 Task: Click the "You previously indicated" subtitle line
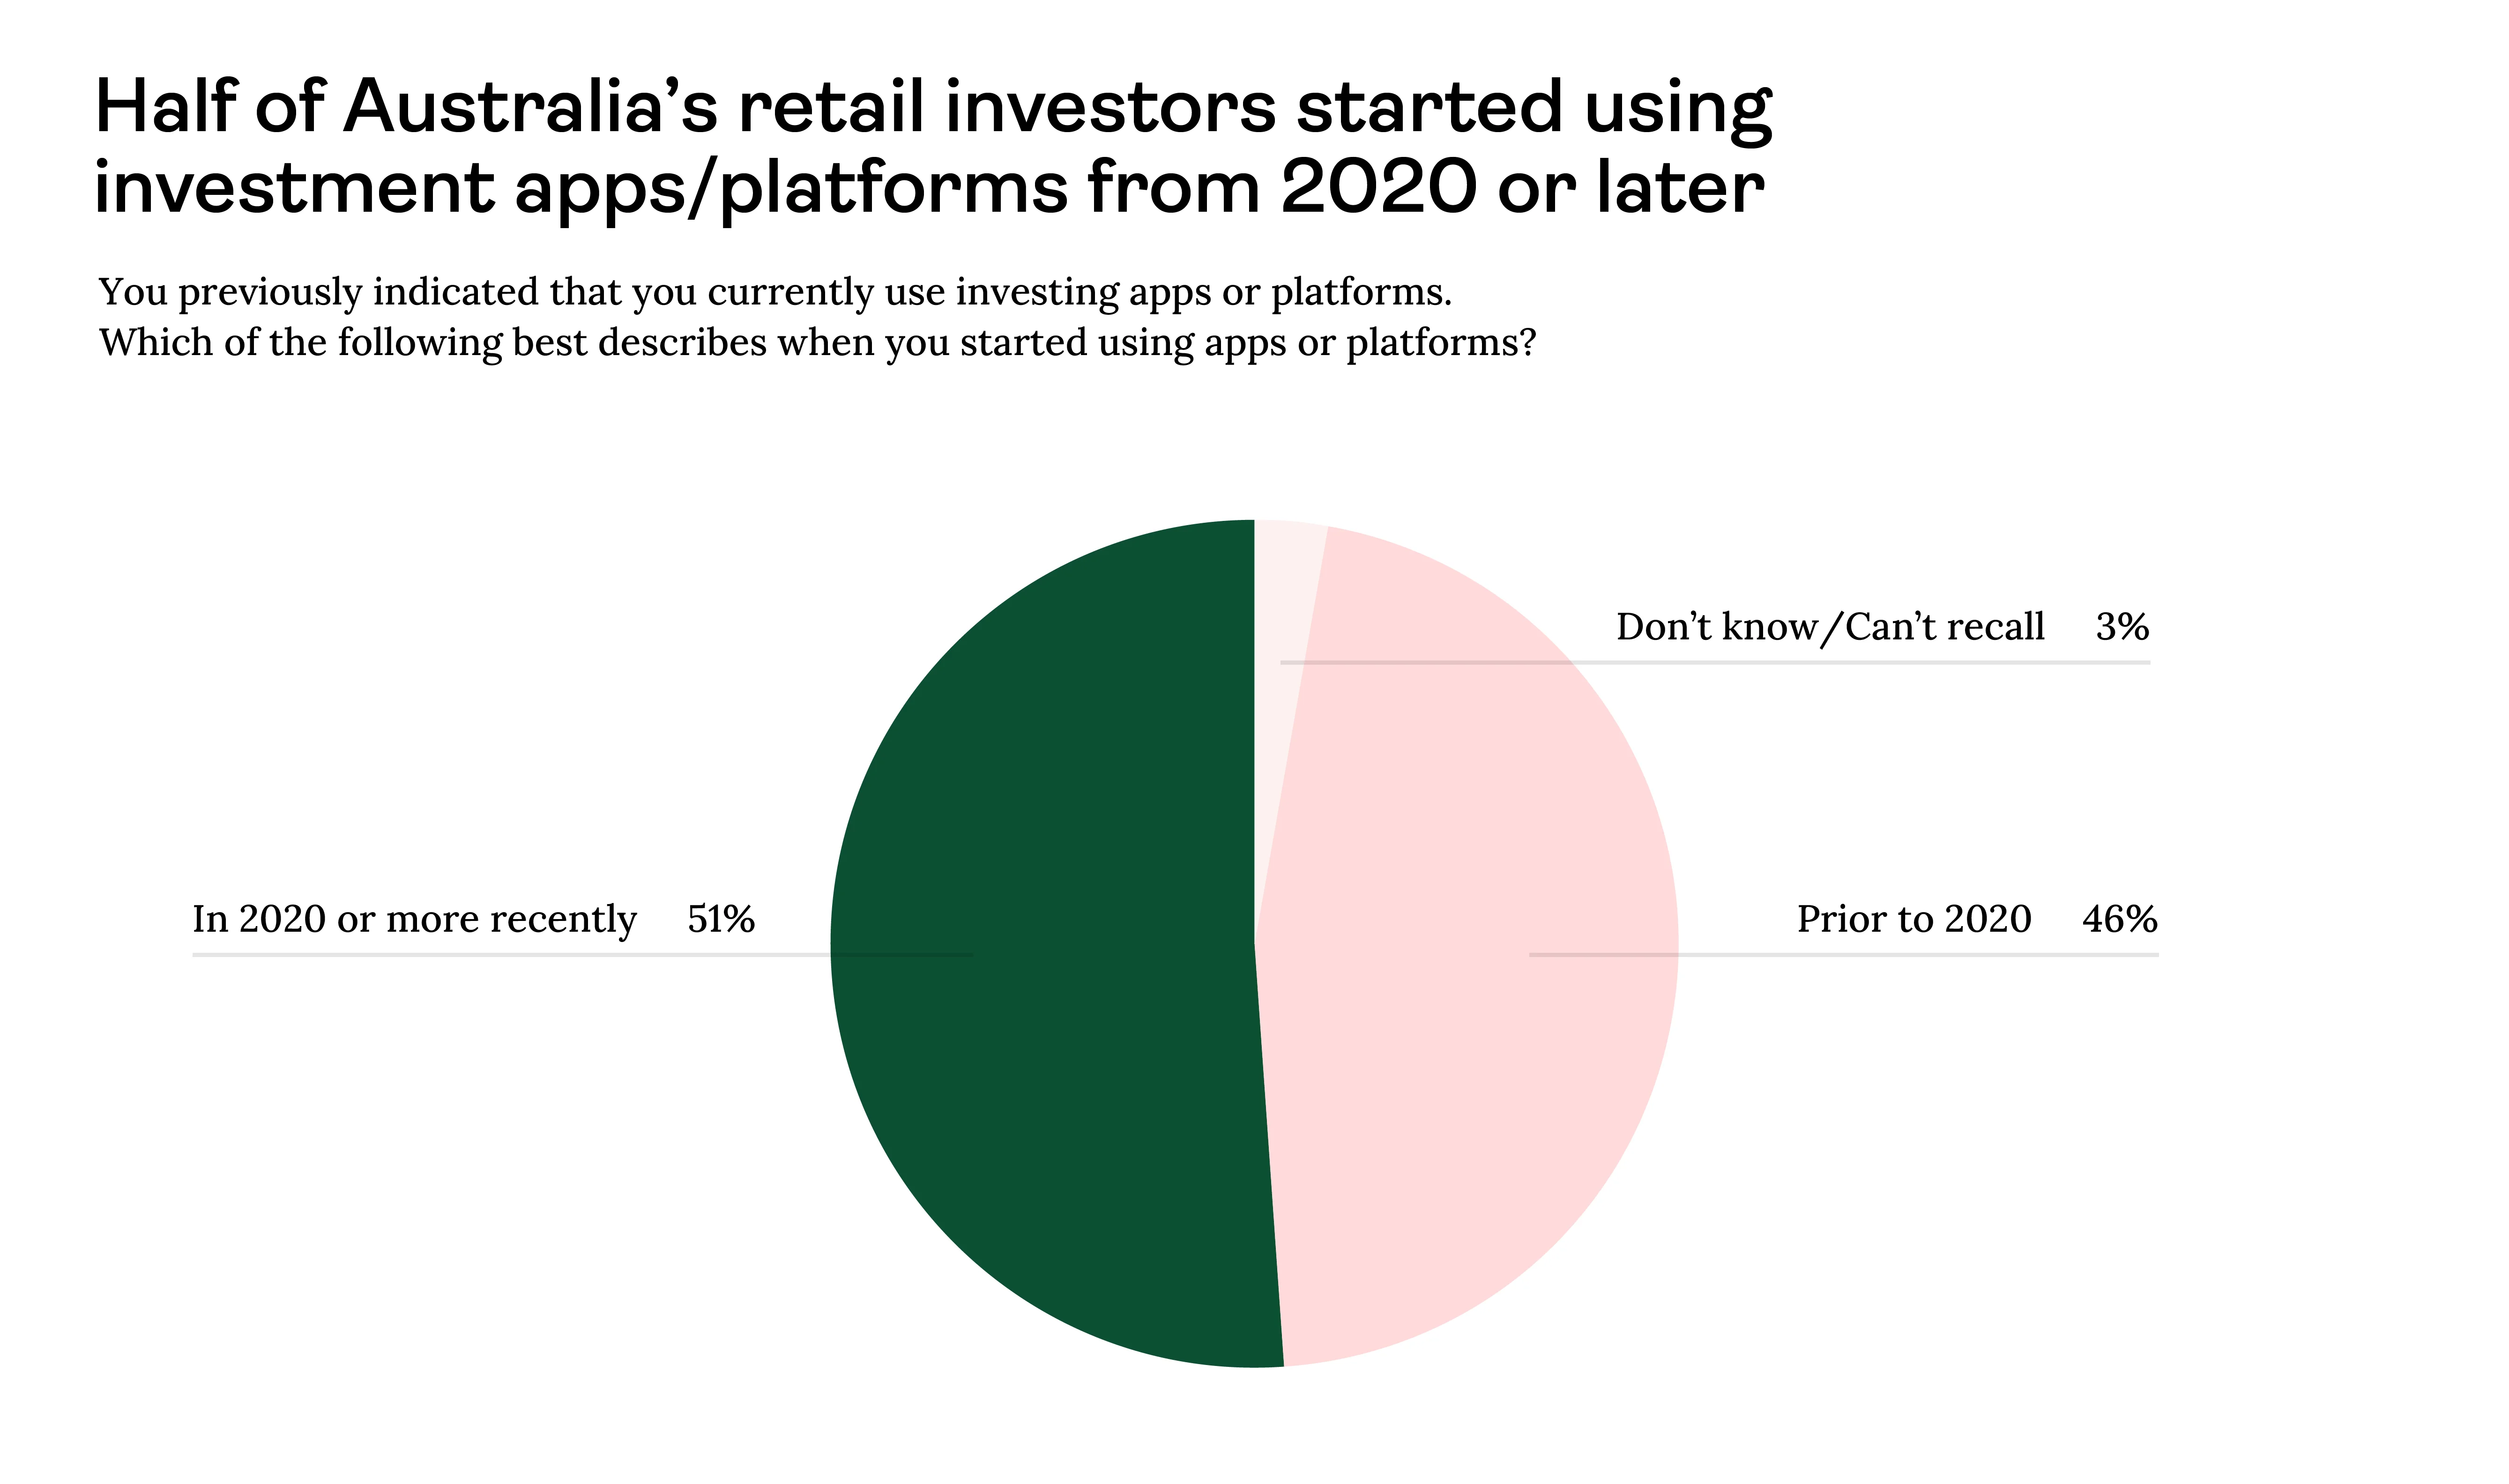click(x=775, y=292)
